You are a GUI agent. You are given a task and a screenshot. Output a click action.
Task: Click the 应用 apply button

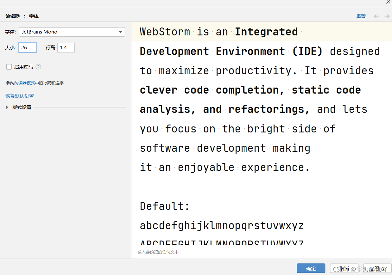(375, 268)
